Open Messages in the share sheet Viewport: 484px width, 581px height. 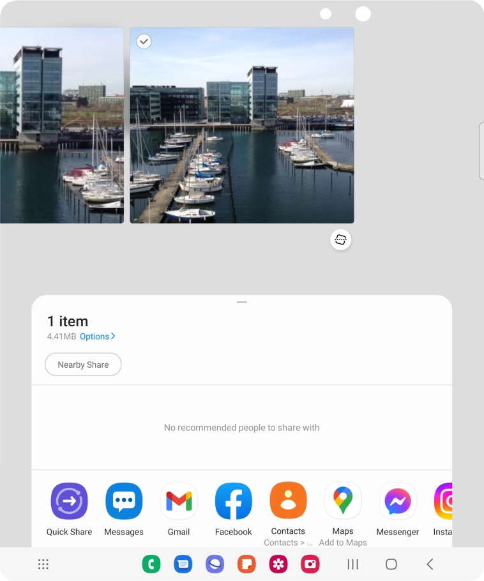point(124,502)
